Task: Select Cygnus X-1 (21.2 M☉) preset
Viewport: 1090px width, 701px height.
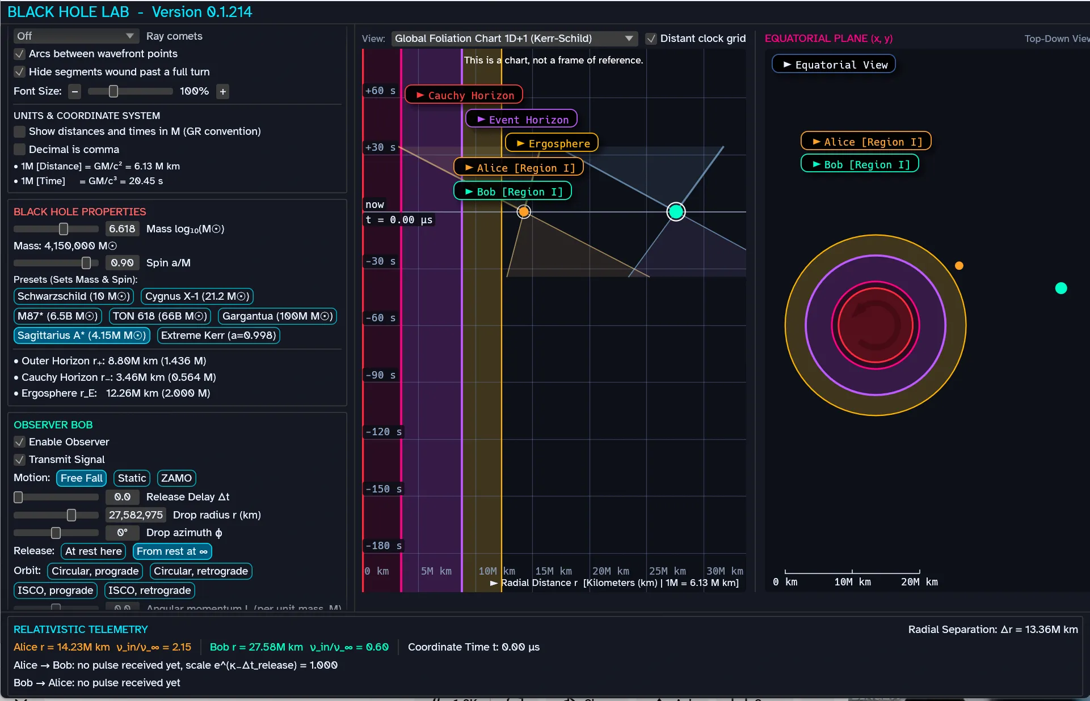Action: click(x=197, y=296)
